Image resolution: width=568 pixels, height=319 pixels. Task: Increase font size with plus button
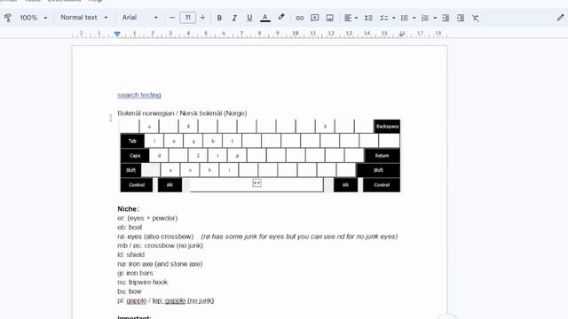(202, 18)
